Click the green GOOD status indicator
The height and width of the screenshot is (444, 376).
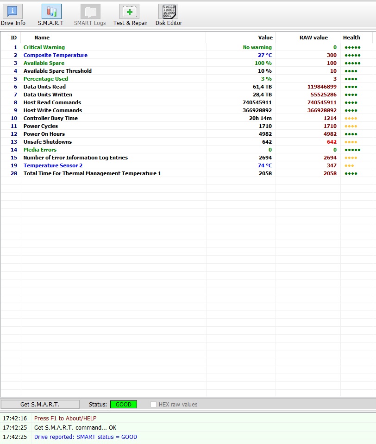coord(124,404)
